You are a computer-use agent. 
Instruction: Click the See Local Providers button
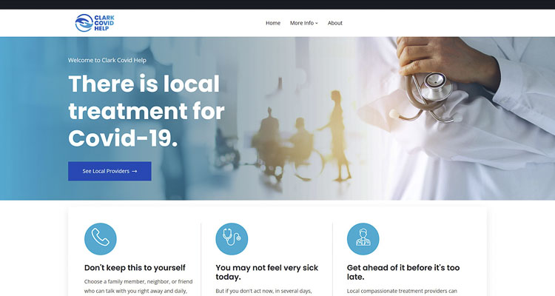pyautogui.click(x=110, y=172)
